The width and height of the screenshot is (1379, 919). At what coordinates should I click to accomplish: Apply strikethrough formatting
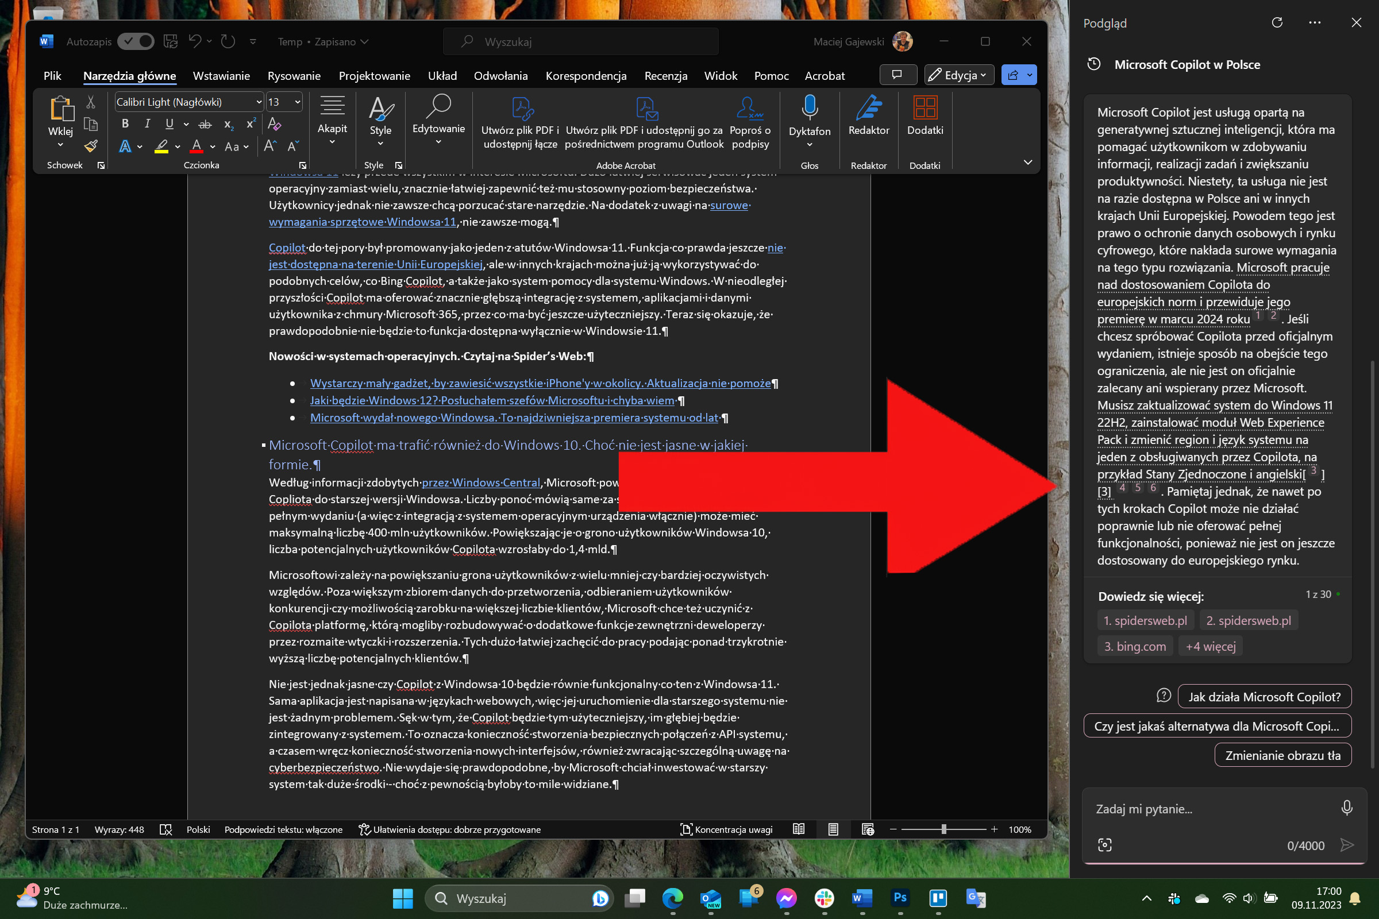click(205, 124)
